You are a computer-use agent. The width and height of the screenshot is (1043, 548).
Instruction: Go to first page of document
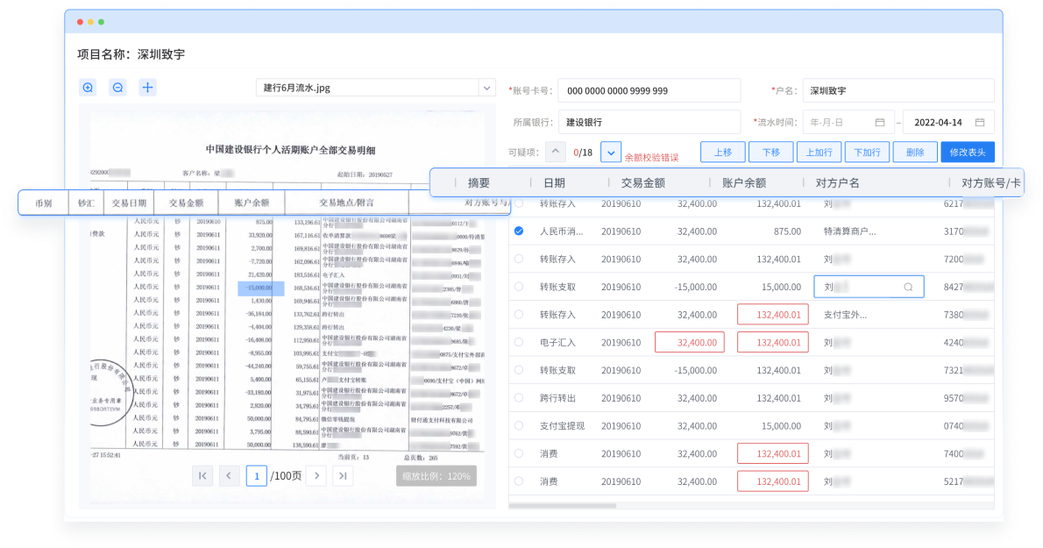pos(202,475)
